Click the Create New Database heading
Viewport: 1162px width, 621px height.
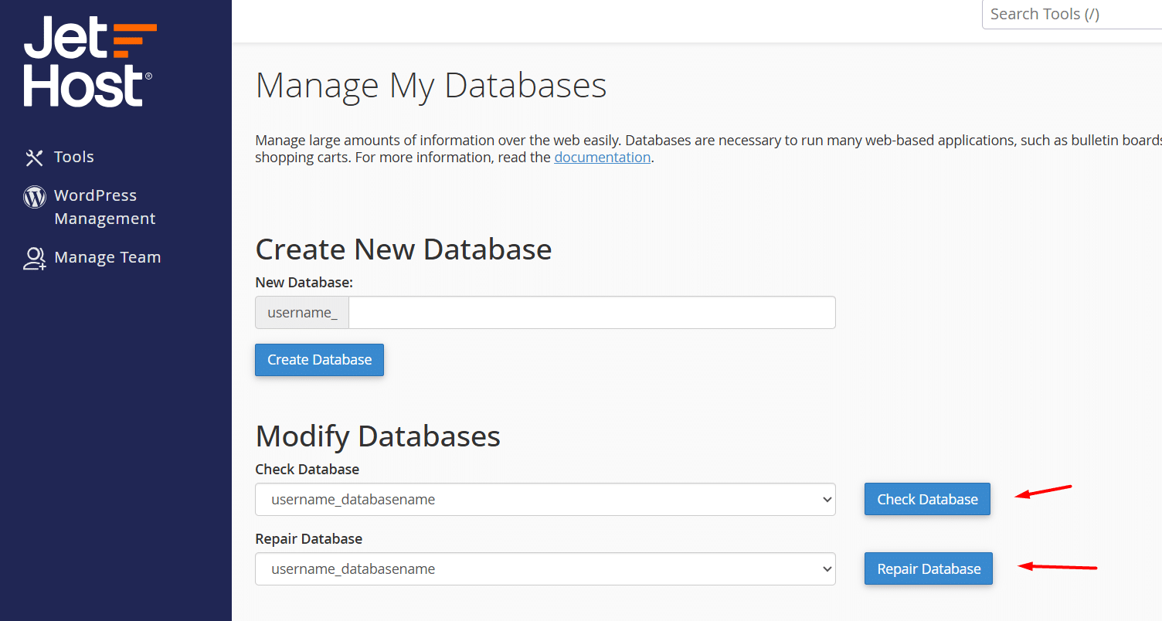click(403, 249)
